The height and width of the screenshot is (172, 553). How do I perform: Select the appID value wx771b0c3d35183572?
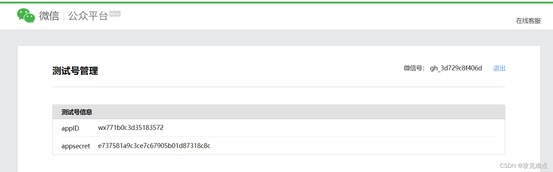pyautogui.click(x=131, y=128)
